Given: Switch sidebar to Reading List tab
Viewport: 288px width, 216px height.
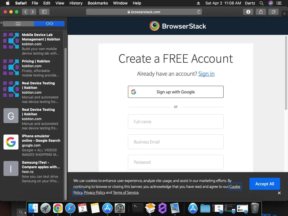Looking at the screenshot, I should (49, 24).
